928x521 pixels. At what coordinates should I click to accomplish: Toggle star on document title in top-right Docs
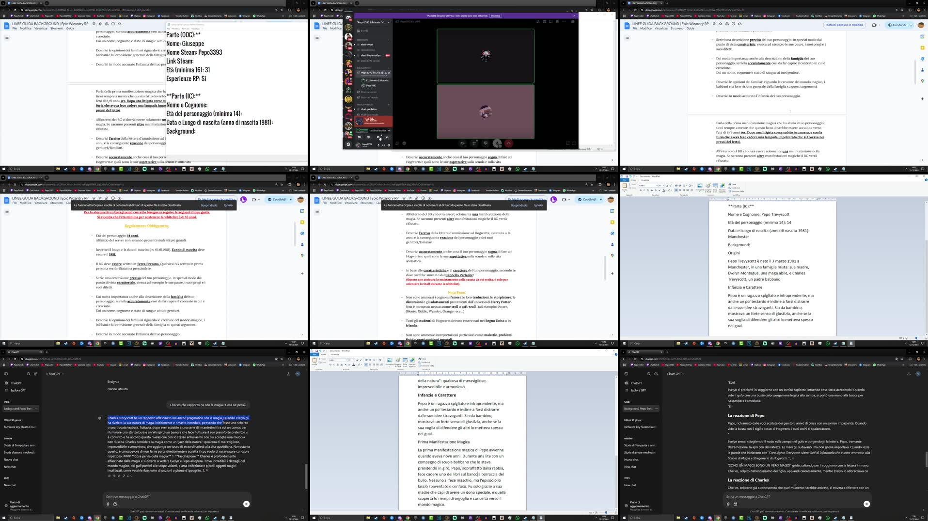[721, 23]
